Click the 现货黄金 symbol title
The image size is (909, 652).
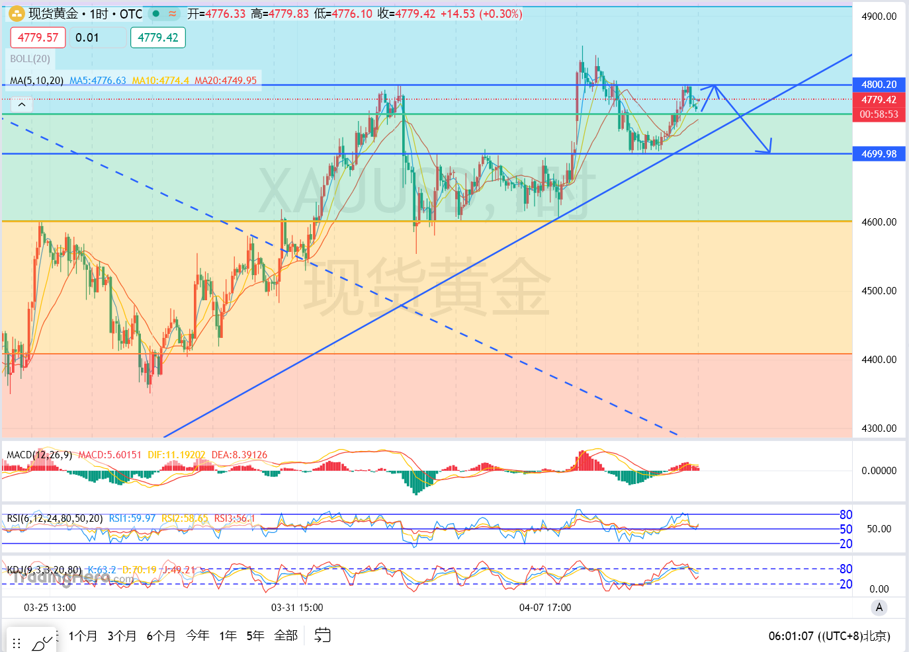click(53, 14)
